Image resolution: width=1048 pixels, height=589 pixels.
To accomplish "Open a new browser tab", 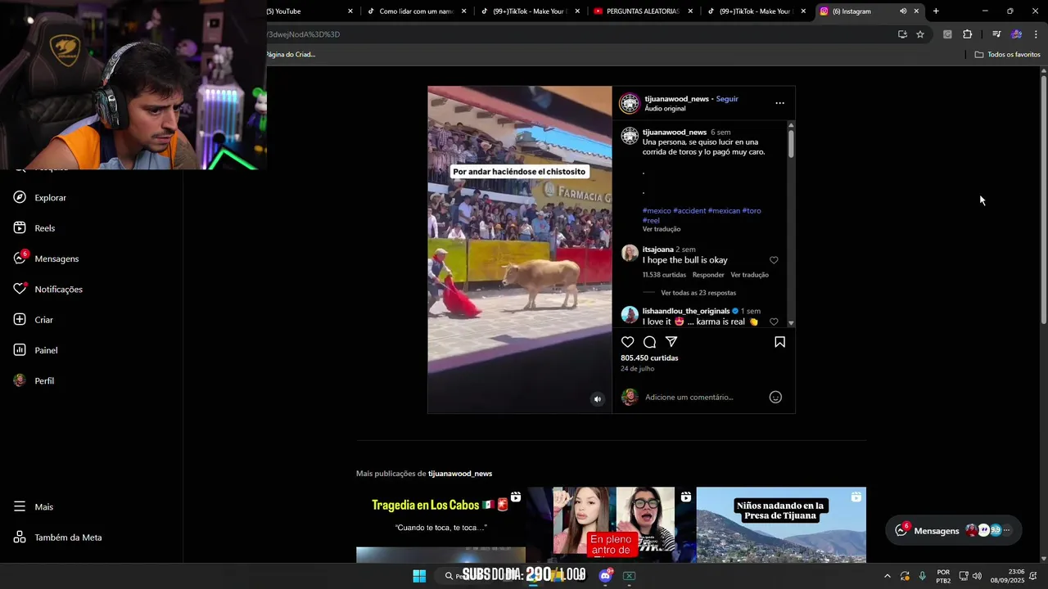I will coord(936,11).
